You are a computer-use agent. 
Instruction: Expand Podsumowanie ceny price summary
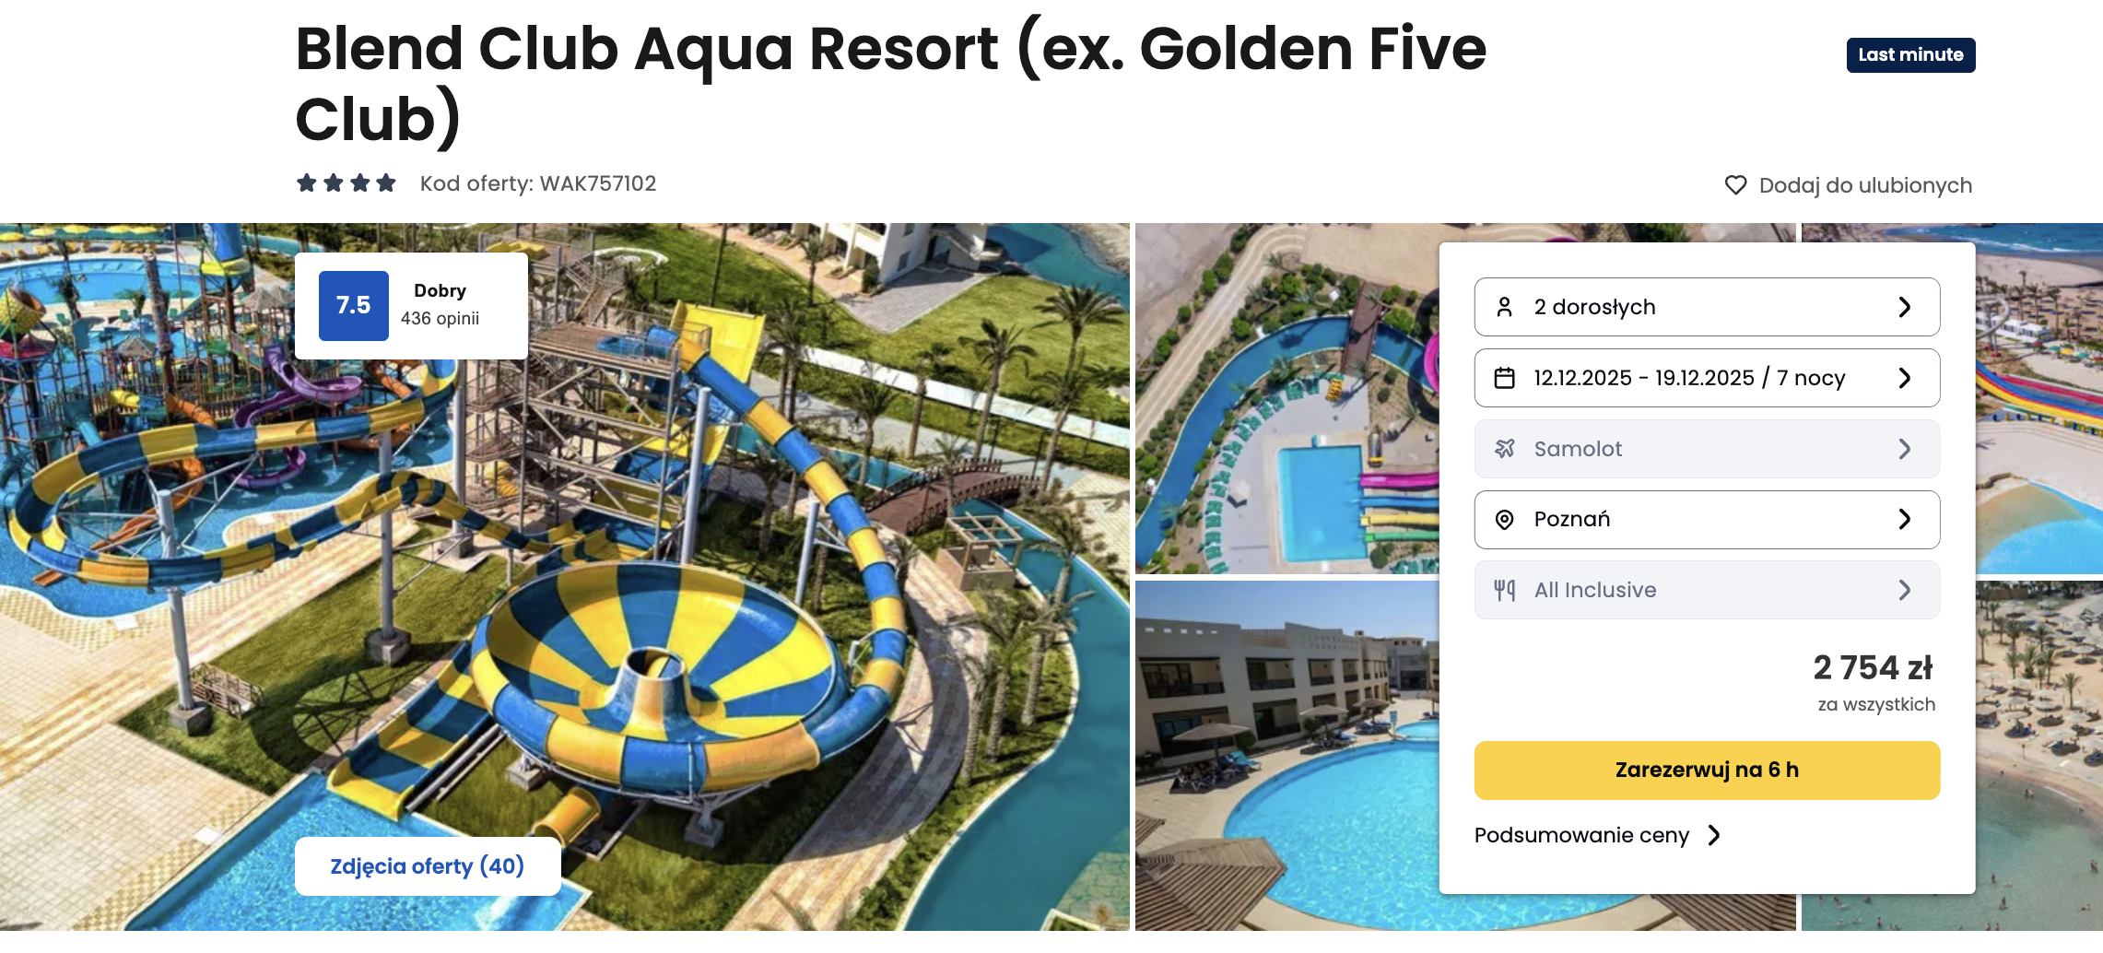point(1597,835)
